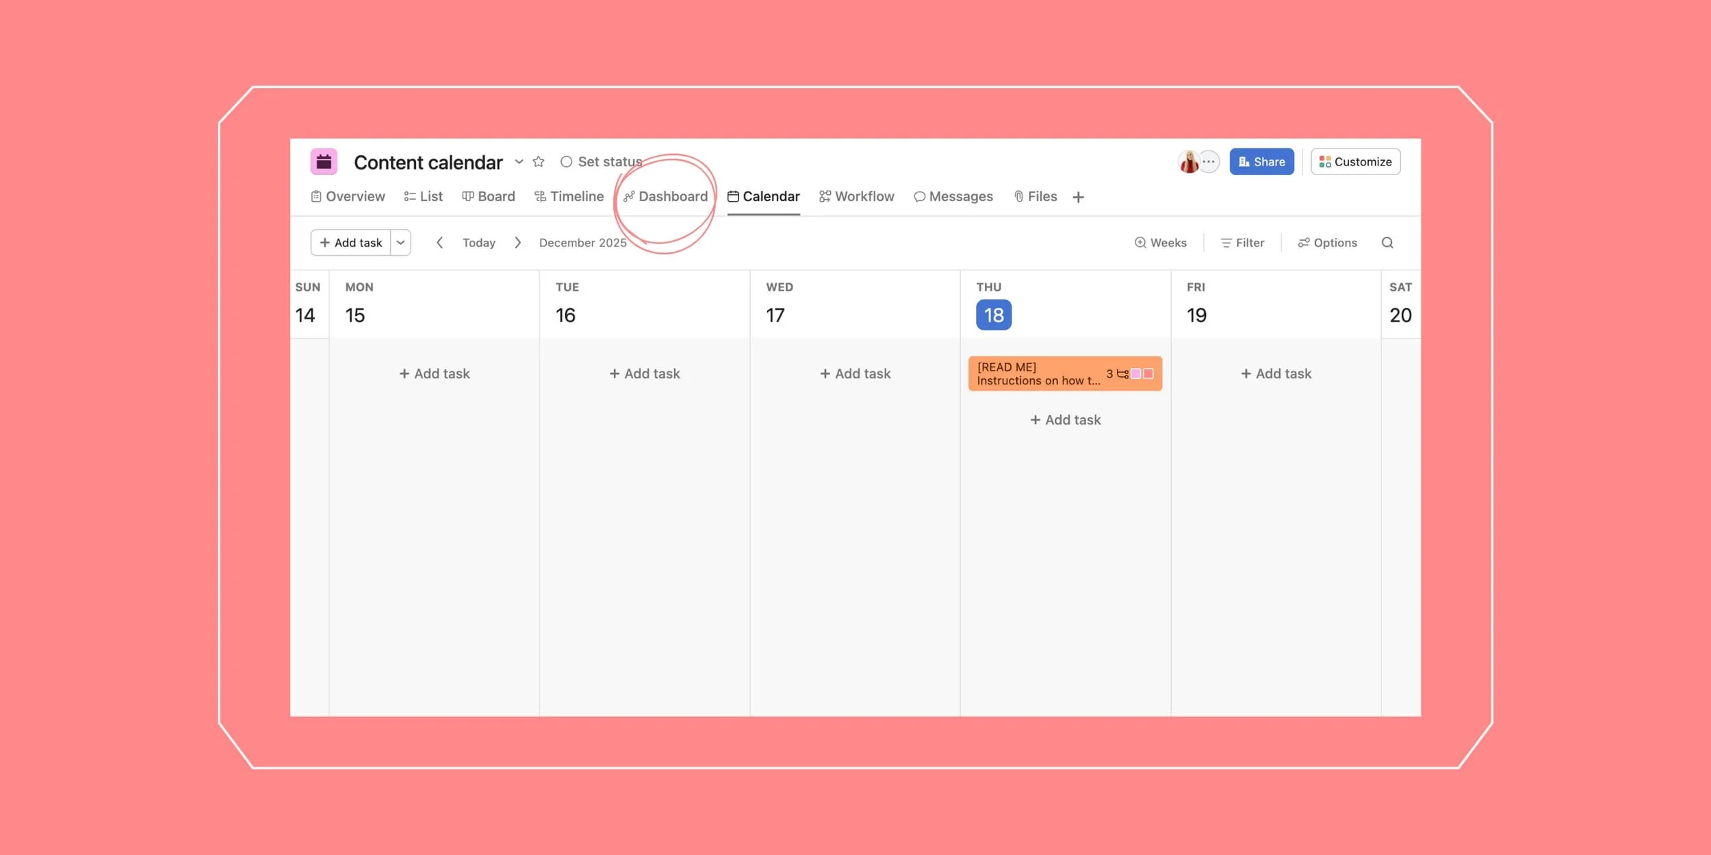
Task: Click the Share button
Action: [1261, 161]
